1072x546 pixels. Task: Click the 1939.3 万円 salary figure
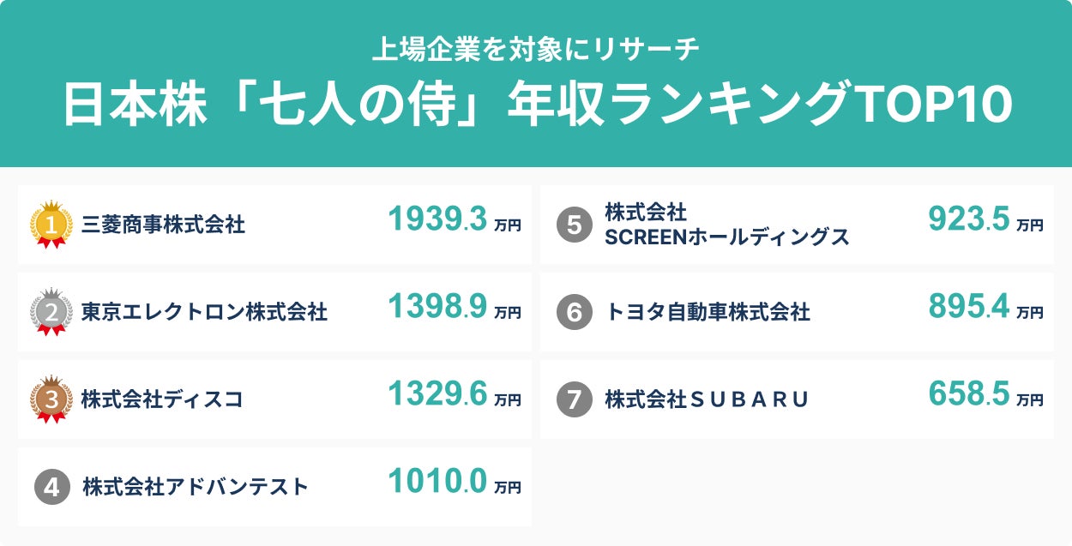(454, 220)
